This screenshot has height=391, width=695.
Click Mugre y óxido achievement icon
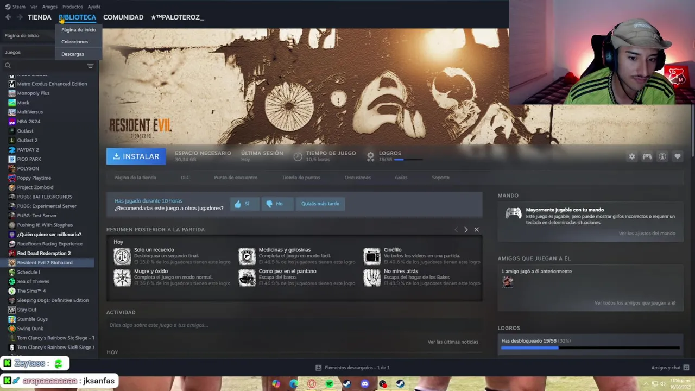tap(122, 278)
